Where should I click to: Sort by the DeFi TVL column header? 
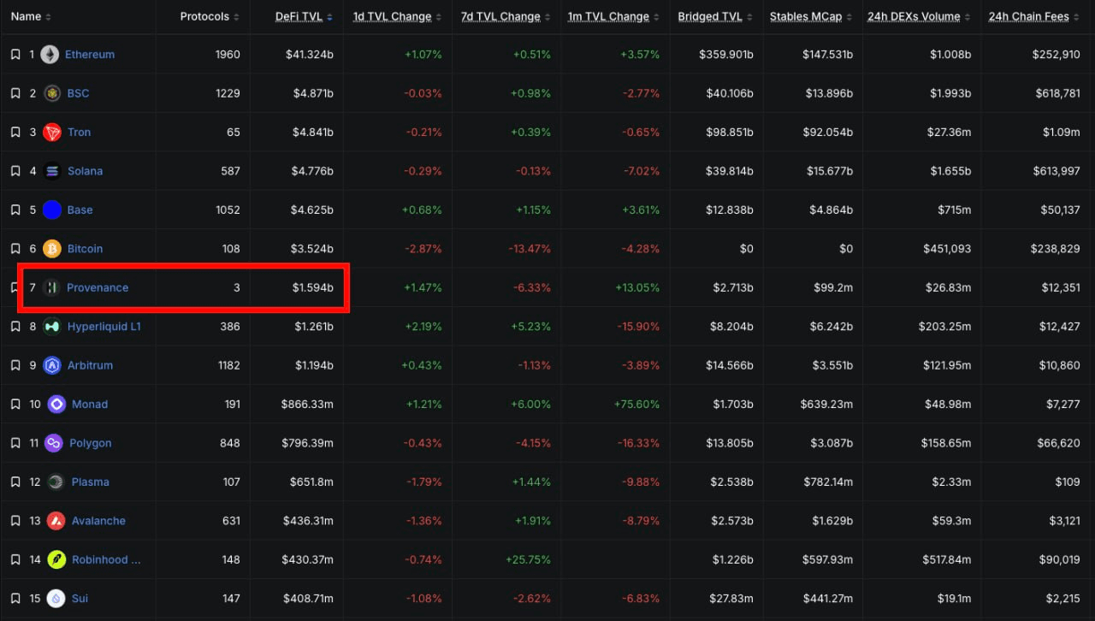pos(305,17)
